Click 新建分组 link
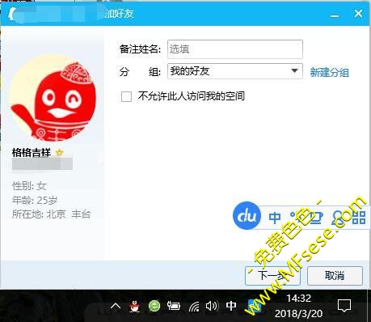Viewport: 371px width, 322px height. pos(330,72)
